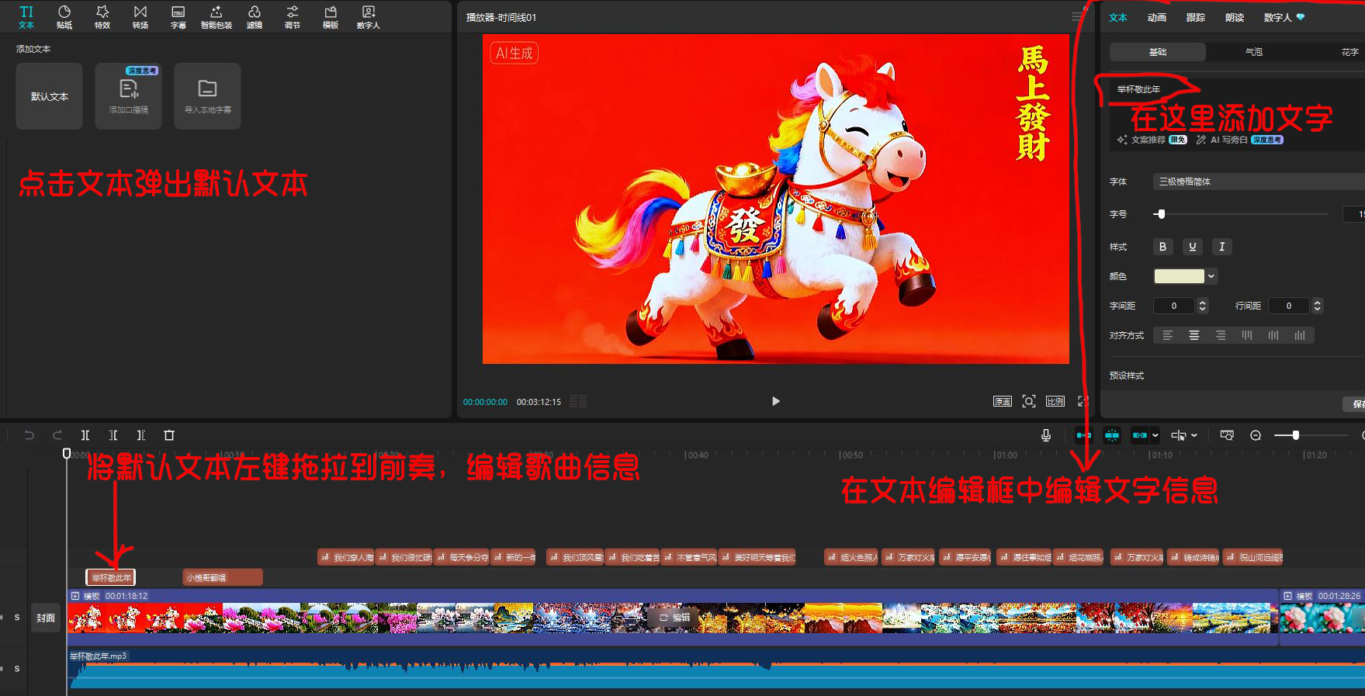
Task: Expand the linkage options dropdown arrow
Action: [1155, 435]
